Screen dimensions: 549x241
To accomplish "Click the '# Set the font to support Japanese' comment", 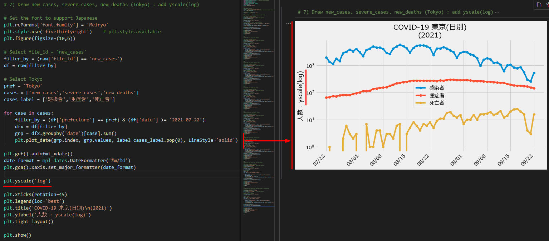I will pyautogui.click(x=50, y=18).
